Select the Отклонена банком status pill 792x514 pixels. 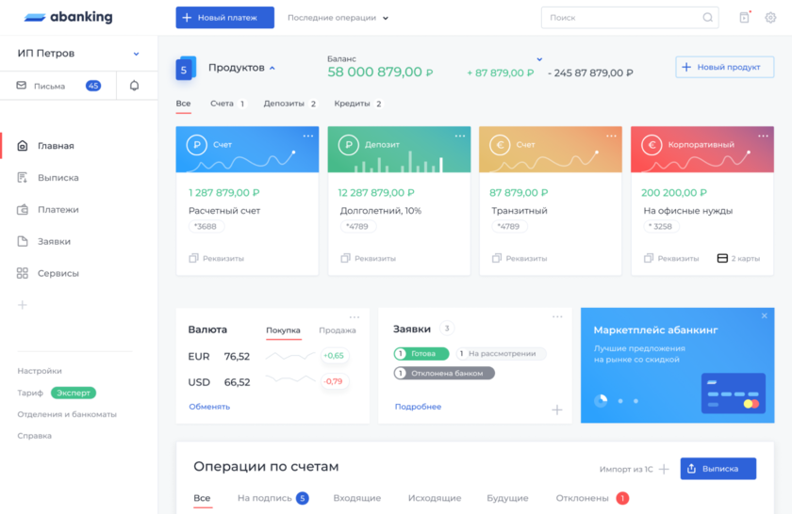tap(443, 373)
